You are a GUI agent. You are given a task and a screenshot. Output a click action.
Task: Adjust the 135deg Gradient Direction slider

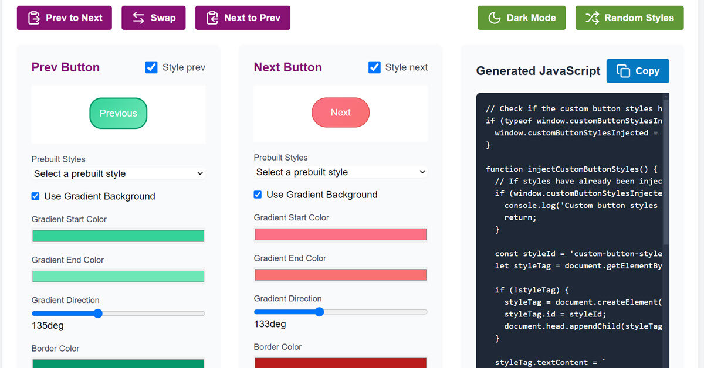pos(97,314)
